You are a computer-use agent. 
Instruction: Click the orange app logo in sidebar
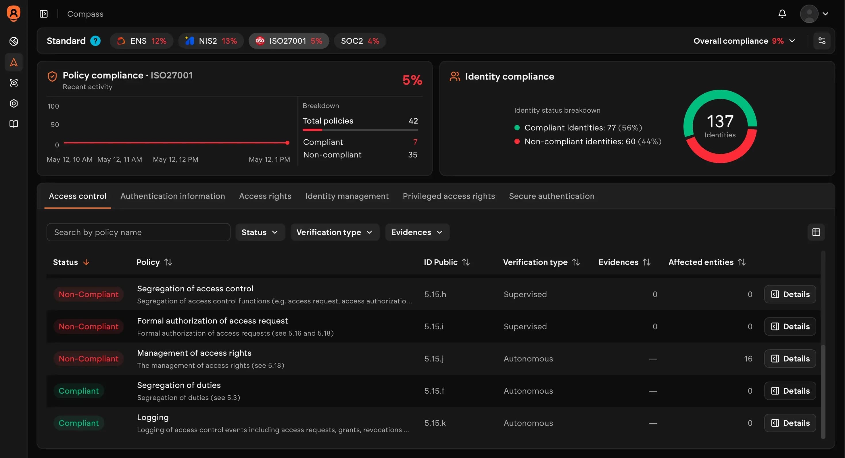(14, 14)
